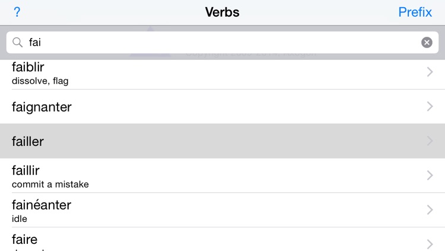Tap the 'commit a mistake' subtitle
Viewport: 445px width, 251px height.
(x=50, y=185)
